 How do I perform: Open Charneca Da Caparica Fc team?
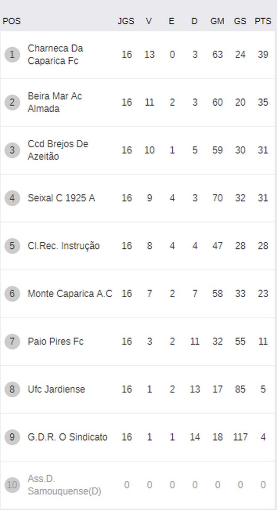coord(55,55)
